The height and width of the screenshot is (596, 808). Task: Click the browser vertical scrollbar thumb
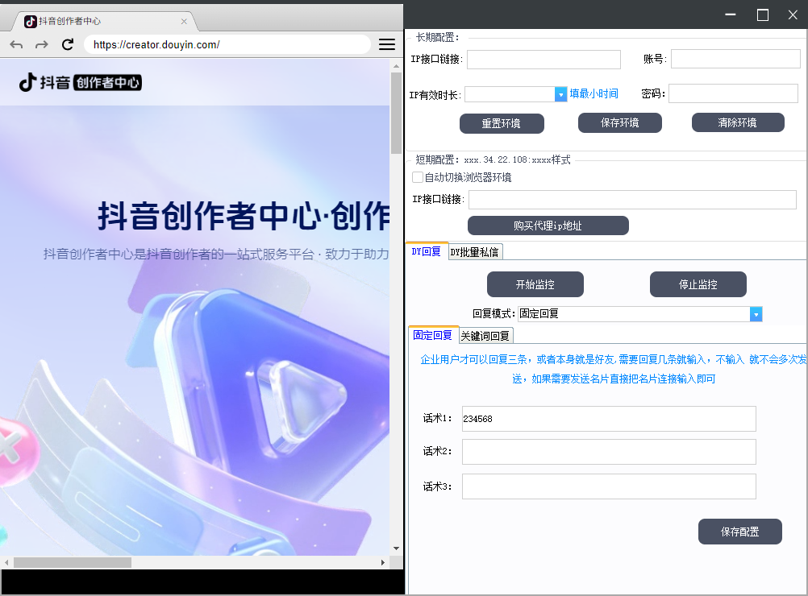[x=396, y=113]
